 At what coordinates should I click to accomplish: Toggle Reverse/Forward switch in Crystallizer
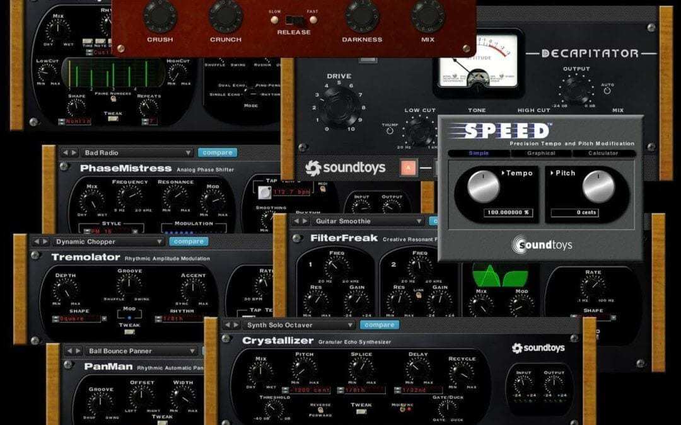(x=320, y=410)
